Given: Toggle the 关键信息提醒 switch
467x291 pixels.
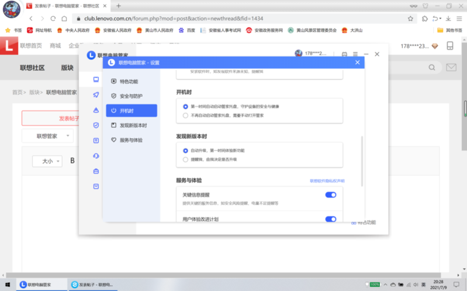Looking at the screenshot, I should coord(330,195).
